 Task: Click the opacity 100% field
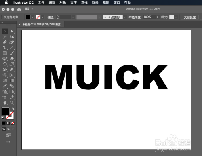[149, 17]
